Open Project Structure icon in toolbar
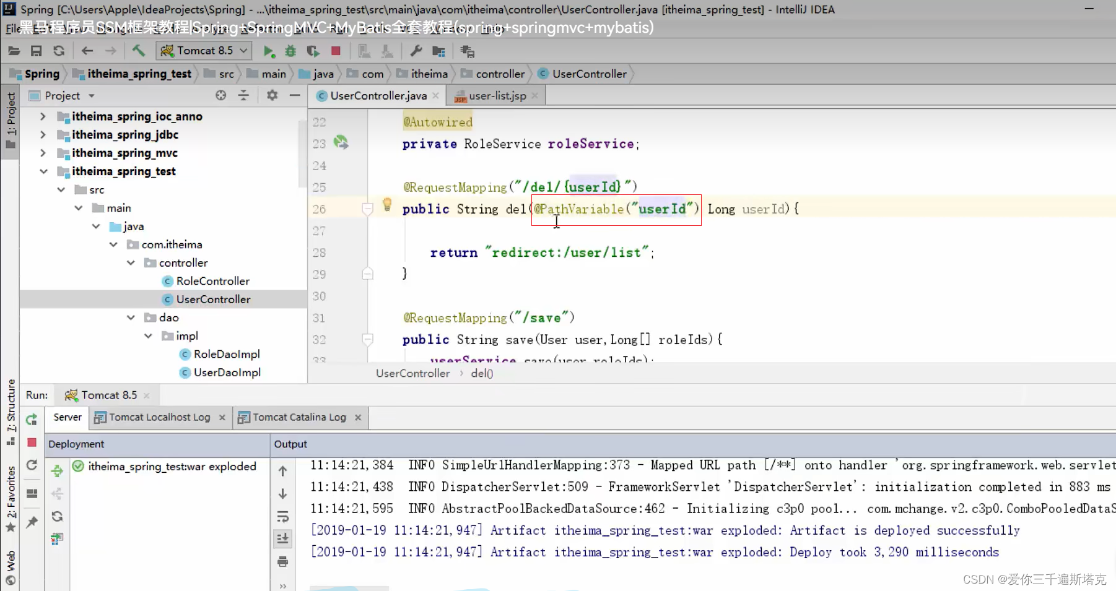1116x591 pixels. (438, 51)
